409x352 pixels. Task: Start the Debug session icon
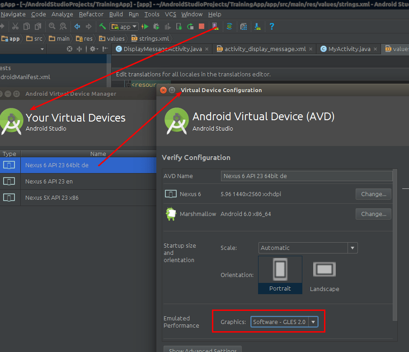tap(157, 27)
